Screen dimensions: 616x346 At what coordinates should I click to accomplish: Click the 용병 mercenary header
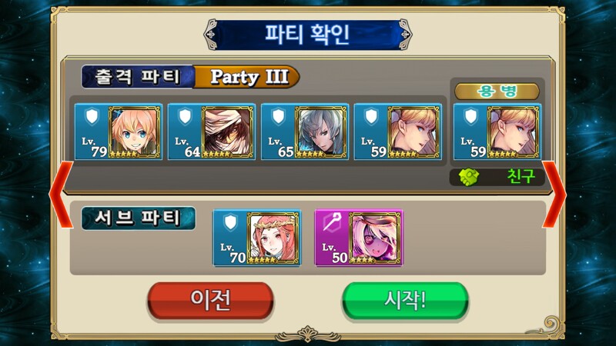[x=497, y=91]
